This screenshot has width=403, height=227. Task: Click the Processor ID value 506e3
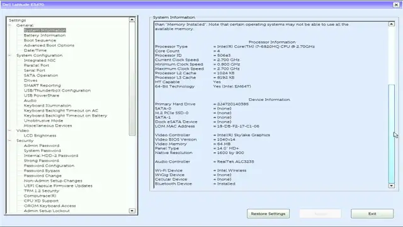pos(224,55)
